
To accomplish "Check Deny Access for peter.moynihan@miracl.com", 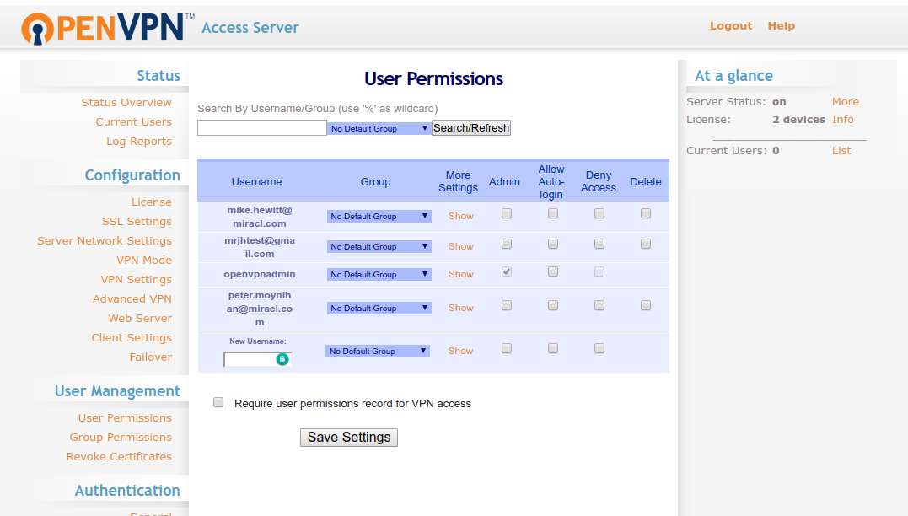I will click(x=599, y=305).
